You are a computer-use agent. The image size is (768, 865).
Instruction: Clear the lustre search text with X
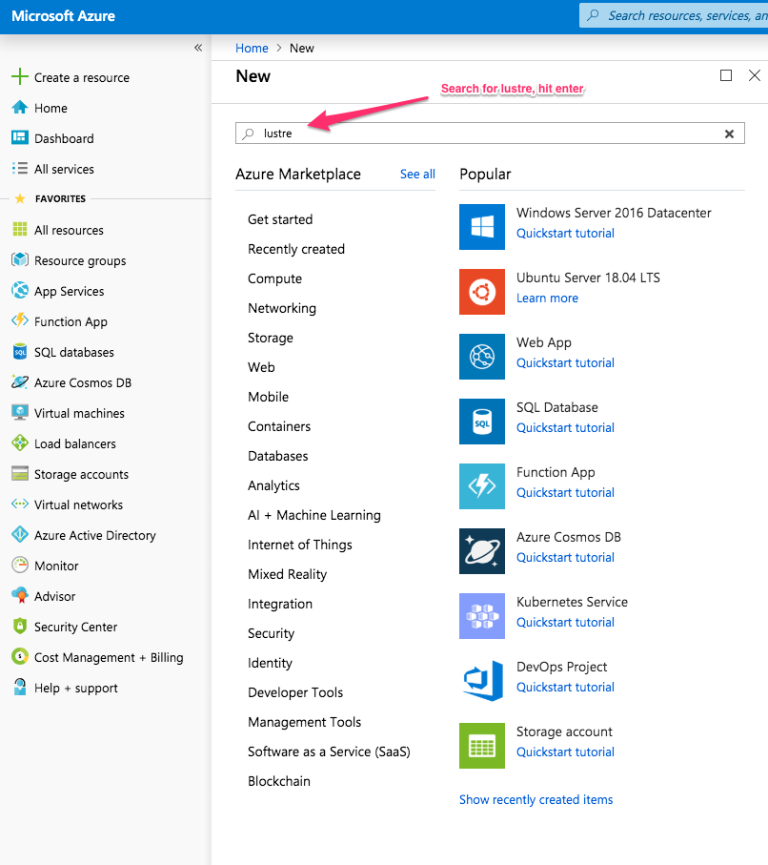pos(729,134)
